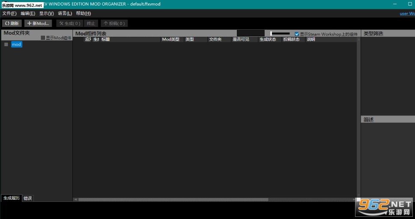Select the mod folder item
The image size is (415, 219).
(x=16, y=44)
